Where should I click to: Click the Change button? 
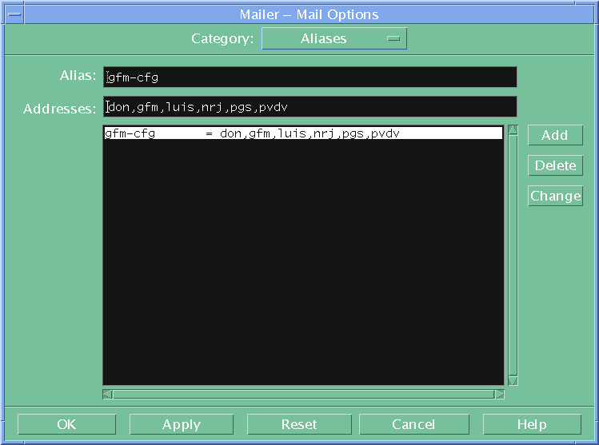tap(555, 196)
